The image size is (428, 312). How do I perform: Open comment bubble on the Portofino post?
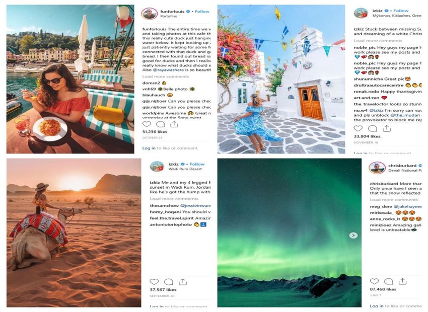coord(161,124)
